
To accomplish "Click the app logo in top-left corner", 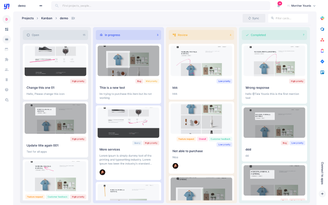I will [x=7, y=6].
